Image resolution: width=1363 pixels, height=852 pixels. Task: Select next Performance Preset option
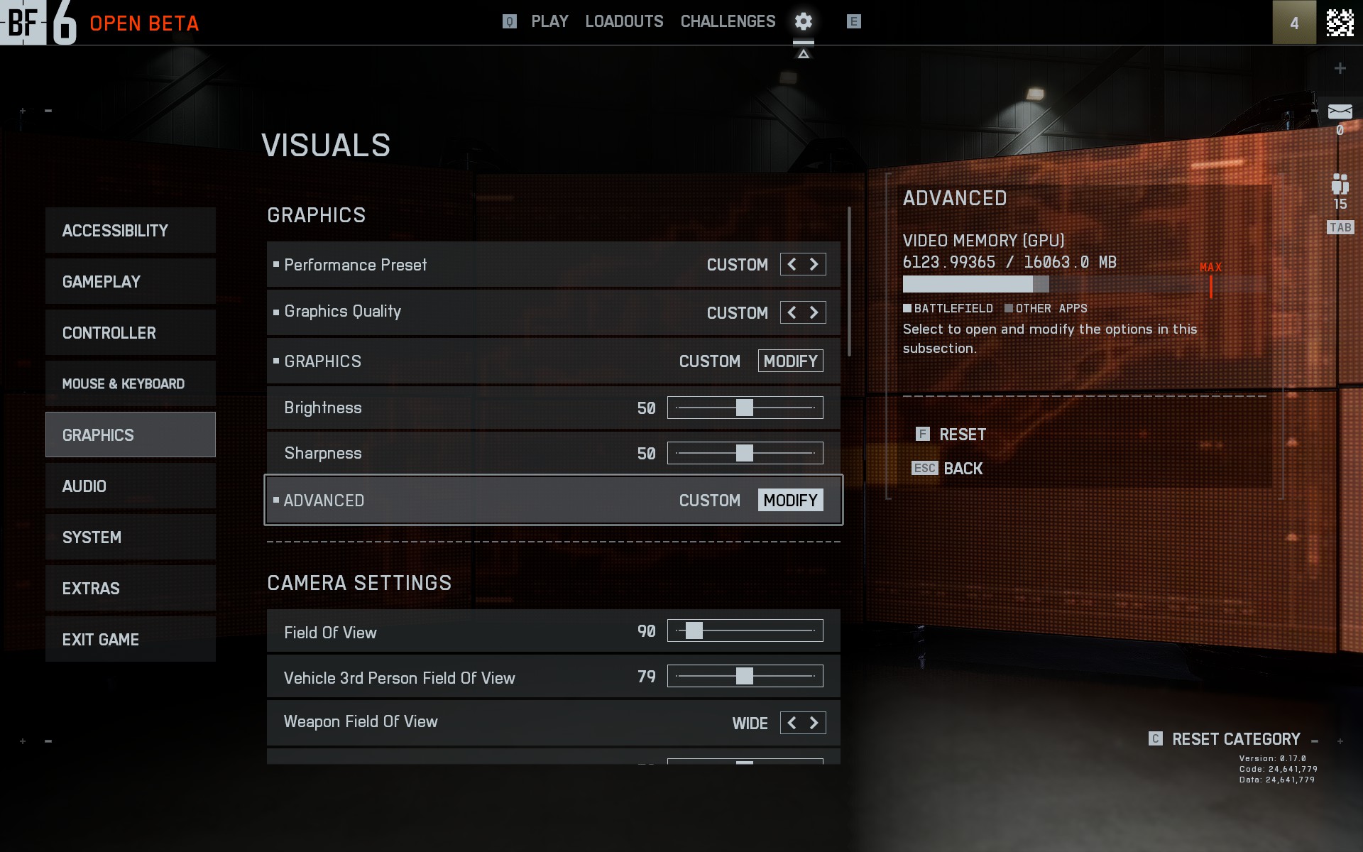pyautogui.click(x=814, y=264)
